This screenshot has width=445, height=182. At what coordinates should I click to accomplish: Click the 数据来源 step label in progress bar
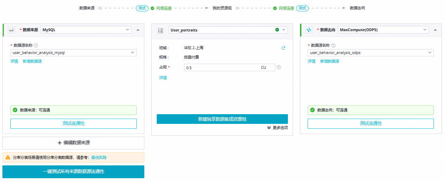pyautogui.click(x=87, y=8)
